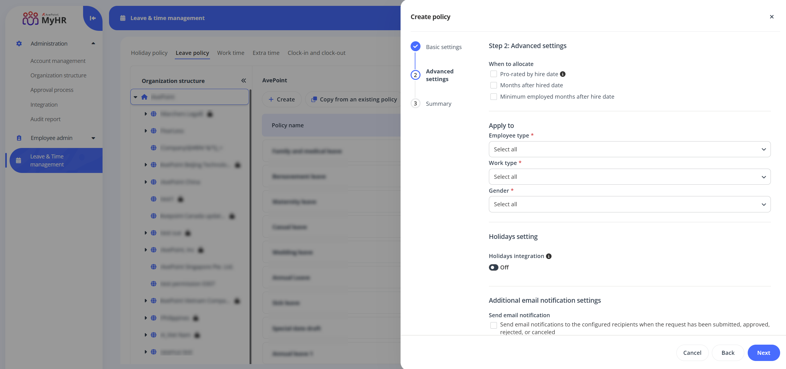Select the root organization node row
This screenshot has height=369, width=786.
(x=189, y=97)
